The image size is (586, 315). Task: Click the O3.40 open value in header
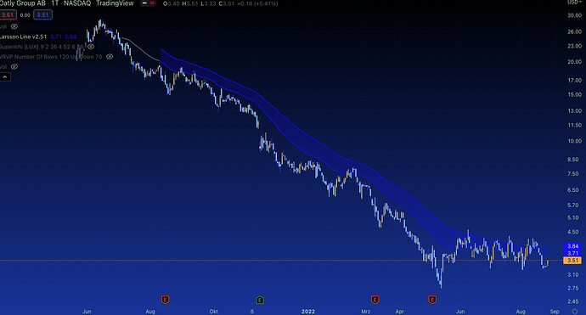click(172, 3)
